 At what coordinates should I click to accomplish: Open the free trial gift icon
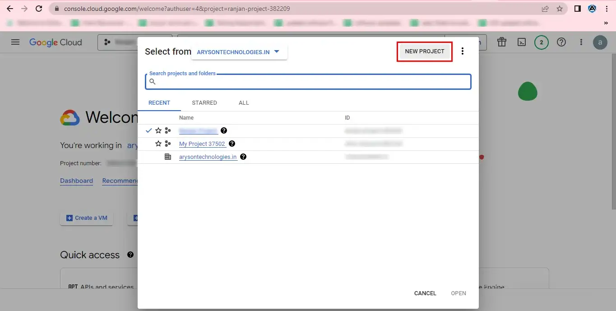coord(501,42)
